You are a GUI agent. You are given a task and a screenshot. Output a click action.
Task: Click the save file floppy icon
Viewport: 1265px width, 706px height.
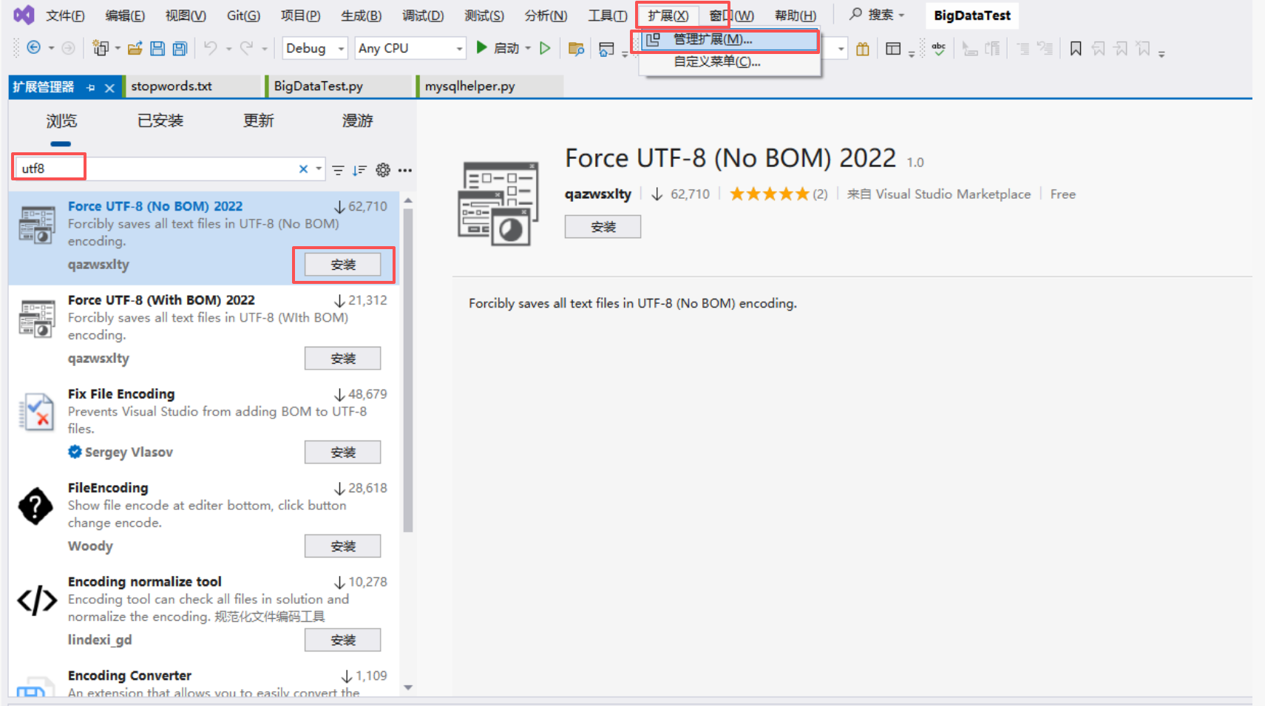(157, 48)
